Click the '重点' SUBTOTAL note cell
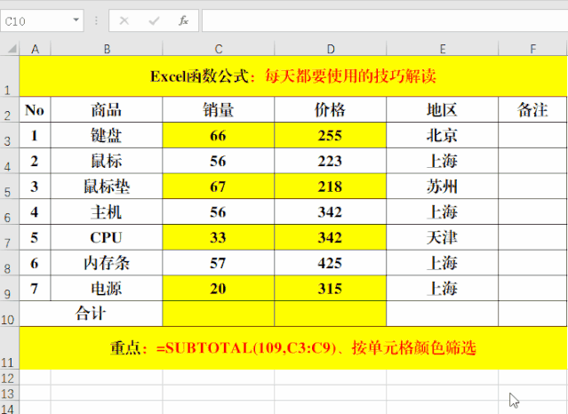 (293, 348)
